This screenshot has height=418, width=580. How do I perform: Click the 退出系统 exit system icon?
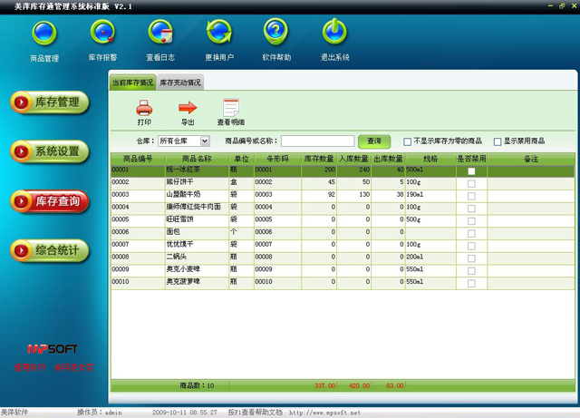pyautogui.click(x=334, y=34)
